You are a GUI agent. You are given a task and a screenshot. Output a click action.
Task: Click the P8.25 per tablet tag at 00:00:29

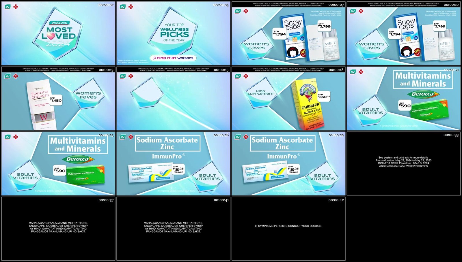[293, 169]
